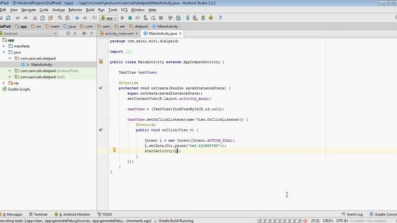Click Run with Coverage icon
Screen dimensions: 397x223
[x=138, y=18]
